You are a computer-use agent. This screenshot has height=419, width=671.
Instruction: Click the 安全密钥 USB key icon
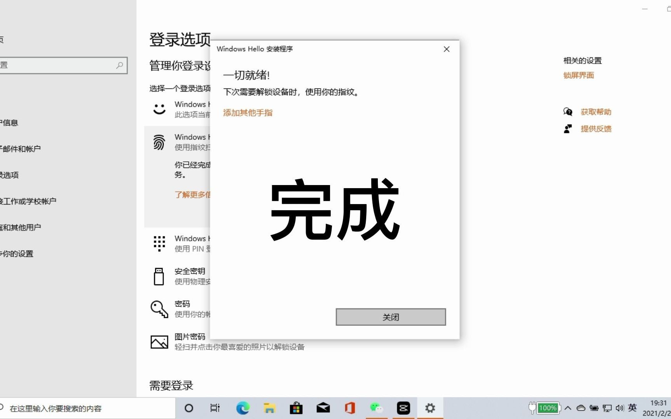coord(159,276)
